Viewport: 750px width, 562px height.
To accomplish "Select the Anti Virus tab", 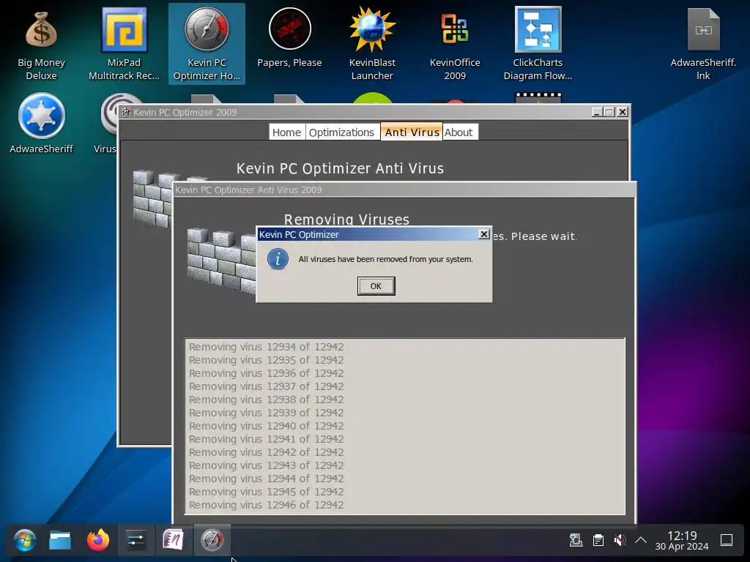I will coord(412,132).
